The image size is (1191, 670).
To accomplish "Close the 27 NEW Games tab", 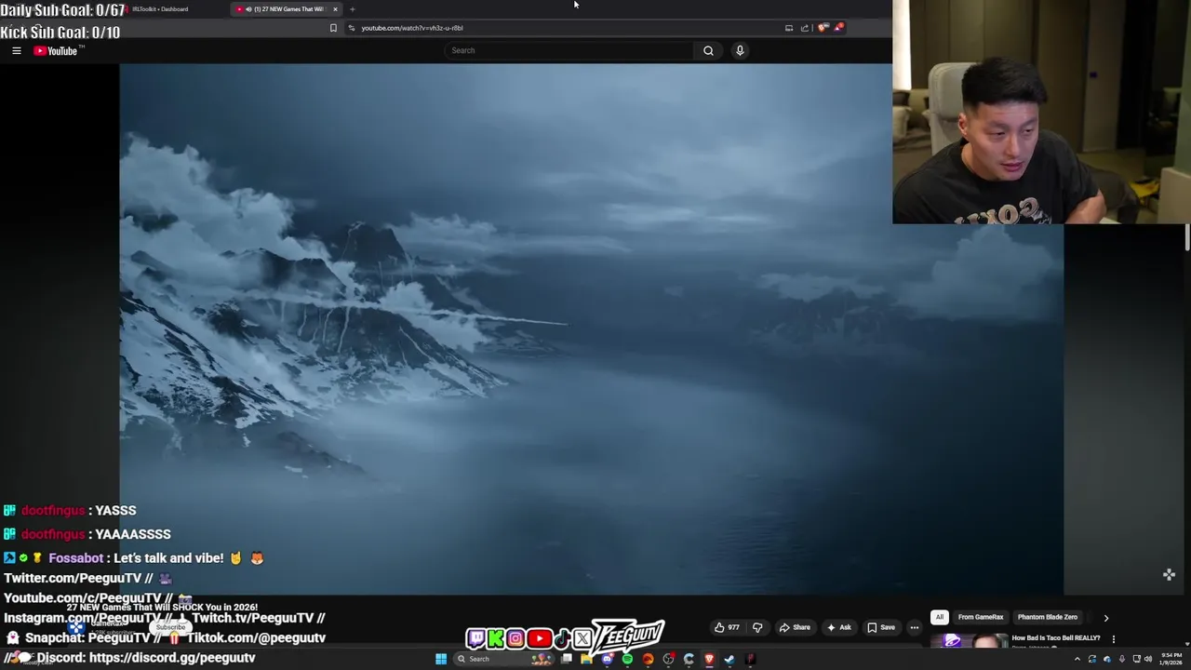I will click(x=335, y=9).
